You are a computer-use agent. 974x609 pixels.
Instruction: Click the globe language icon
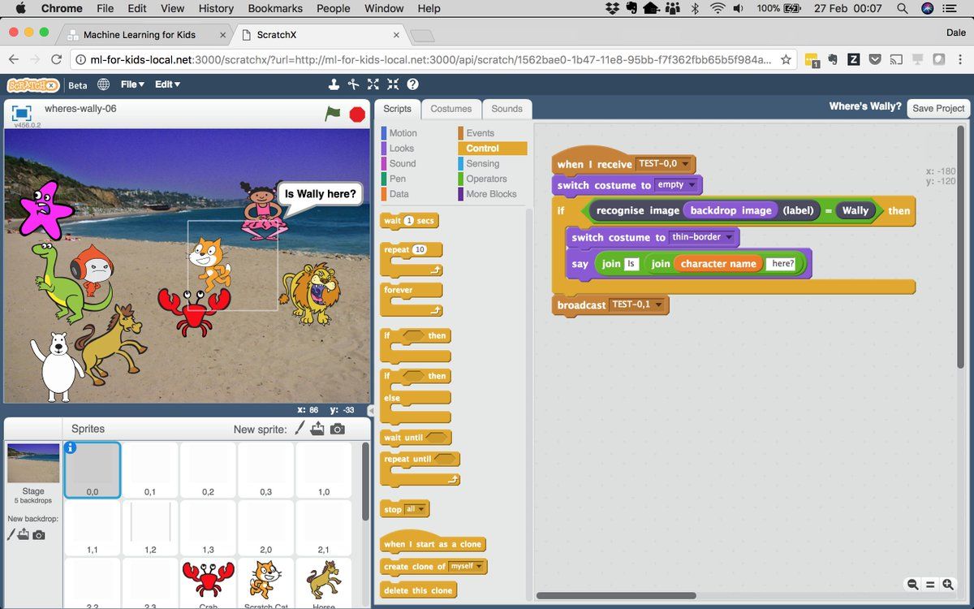pos(104,84)
